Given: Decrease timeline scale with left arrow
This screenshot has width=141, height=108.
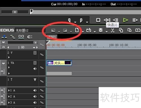Looking at the screenshot, I should 8,47.
